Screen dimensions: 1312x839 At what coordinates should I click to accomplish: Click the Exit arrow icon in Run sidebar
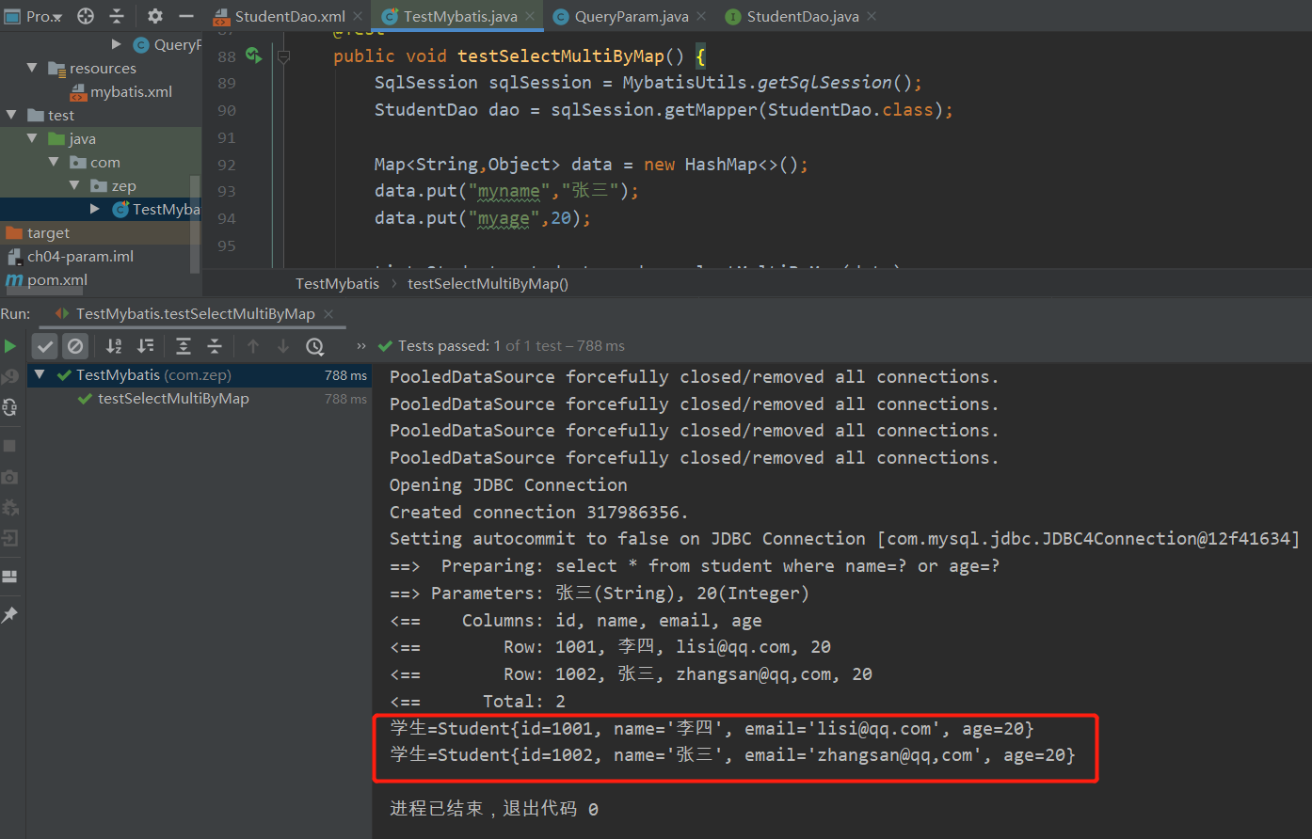point(10,539)
